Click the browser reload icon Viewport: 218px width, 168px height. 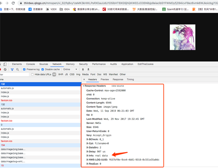tap(13, 3)
